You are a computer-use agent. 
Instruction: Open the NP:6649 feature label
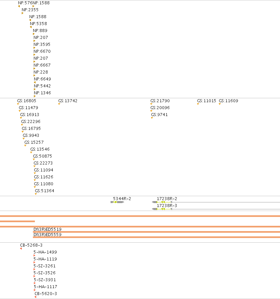pos(42,79)
